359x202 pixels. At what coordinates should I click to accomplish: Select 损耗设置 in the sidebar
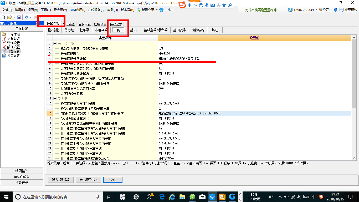(11, 47)
